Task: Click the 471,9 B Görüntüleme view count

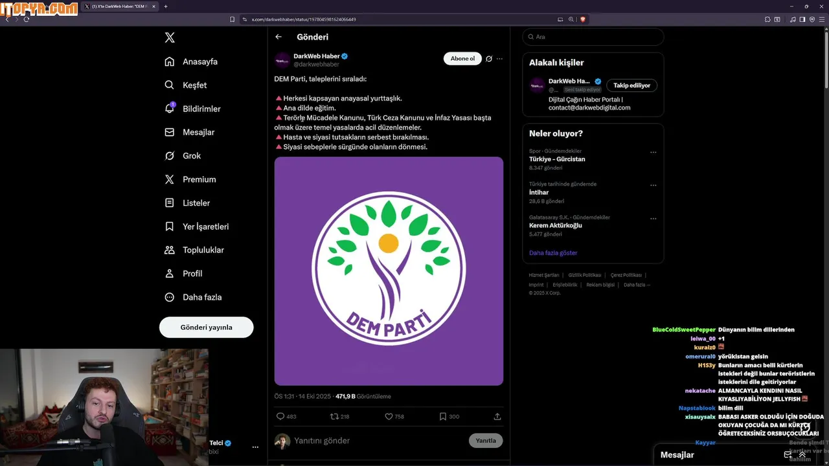Action: tap(363, 396)
